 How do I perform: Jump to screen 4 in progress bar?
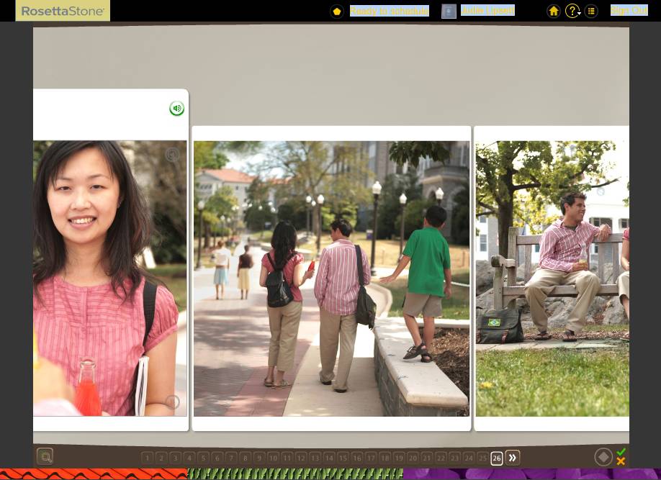click(x=189, y=458)
